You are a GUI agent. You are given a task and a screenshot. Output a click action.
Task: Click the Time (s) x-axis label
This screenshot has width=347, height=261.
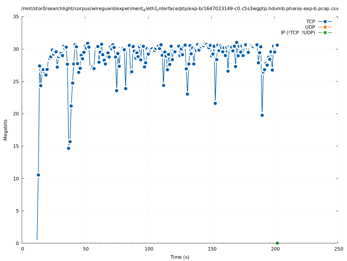click(180, 257)
